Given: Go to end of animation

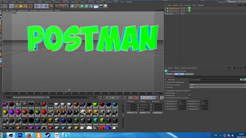Looking at the screenshot, I should [x=125, y=97].
